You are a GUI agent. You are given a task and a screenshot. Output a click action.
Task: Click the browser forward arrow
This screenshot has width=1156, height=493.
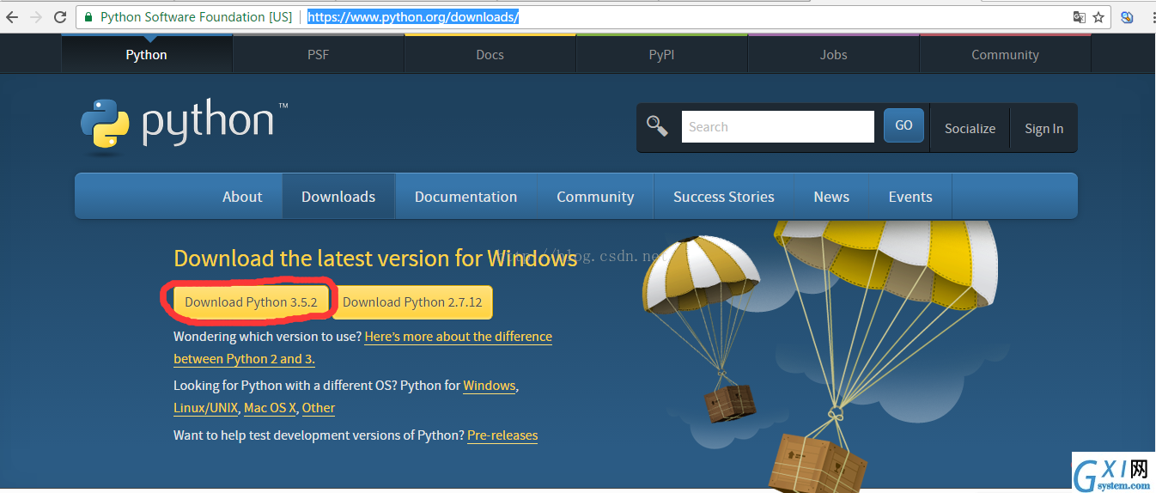(x=36, y=17)
